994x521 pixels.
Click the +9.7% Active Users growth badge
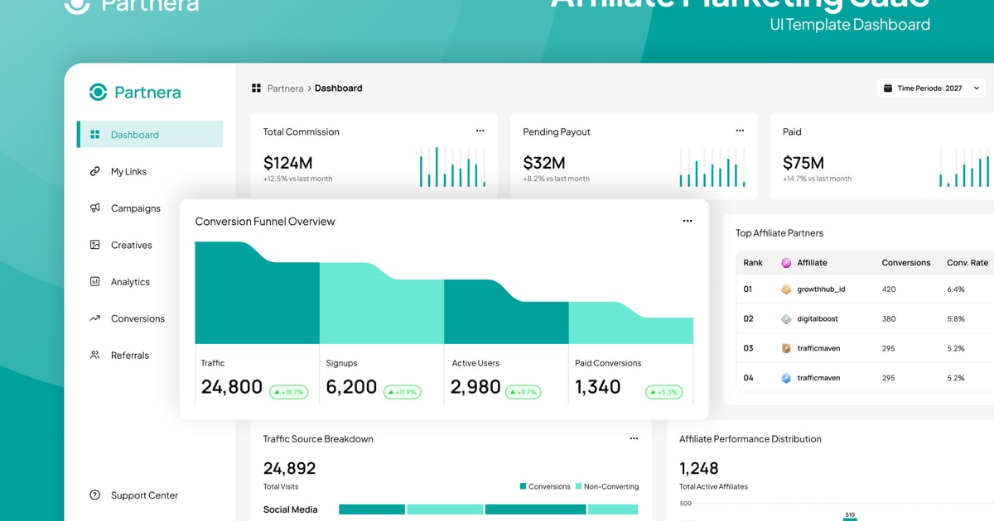524,392
